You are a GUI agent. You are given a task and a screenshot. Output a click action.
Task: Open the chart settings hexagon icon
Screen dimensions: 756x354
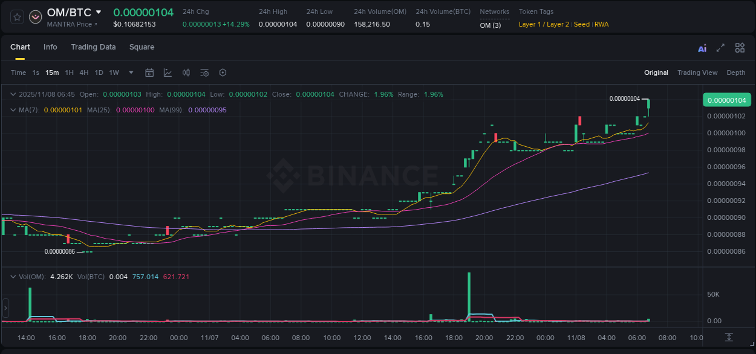coord(223,72)
